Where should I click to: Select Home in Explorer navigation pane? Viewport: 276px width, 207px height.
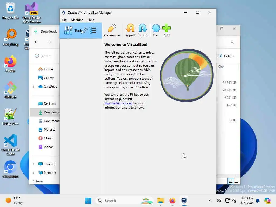coord(46,69)
